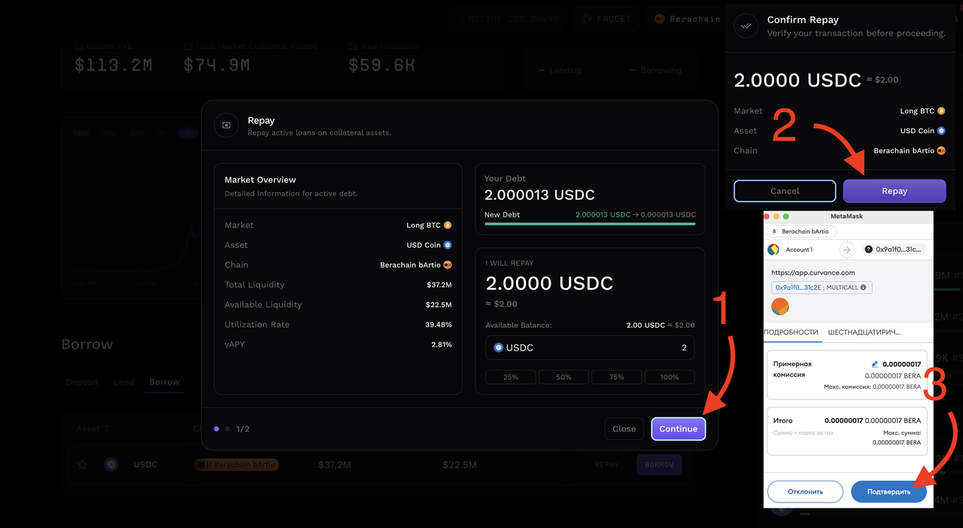Select the 25% repay amount
The image size is (963, 528).
[x=511, y=377]
